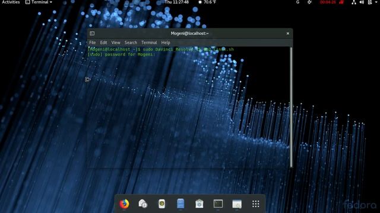Image resolution: width=380 pixels, height=213 pixels.
Task: Click the brightness extension icon
Action: (x=309, y=2)
